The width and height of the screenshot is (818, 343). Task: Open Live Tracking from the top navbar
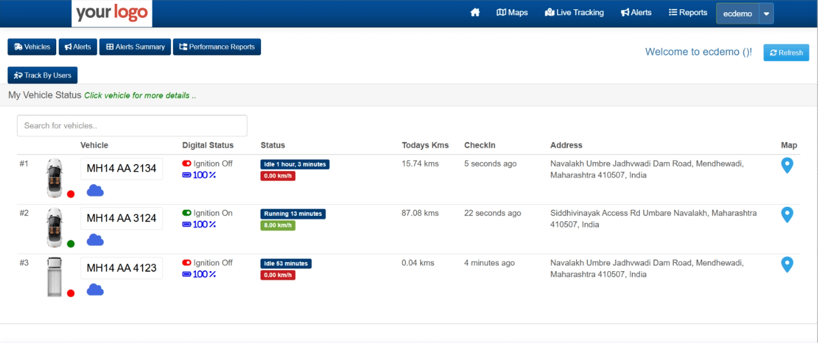tap(574, 13)
